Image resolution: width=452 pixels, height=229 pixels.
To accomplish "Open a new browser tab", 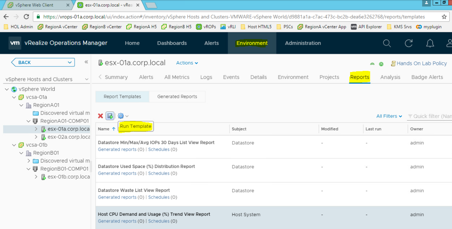I will (151, 5).
